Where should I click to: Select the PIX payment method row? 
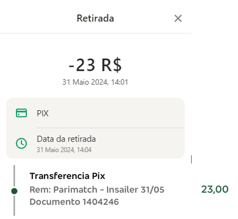pos(95,113)
